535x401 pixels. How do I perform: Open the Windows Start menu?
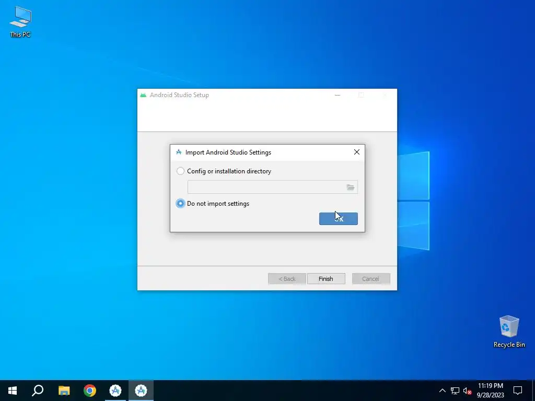[x=13, y=391]
